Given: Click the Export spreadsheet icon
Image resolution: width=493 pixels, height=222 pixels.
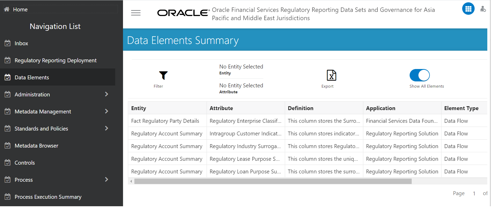Looking at the screenshot, I should pos(331,75).
